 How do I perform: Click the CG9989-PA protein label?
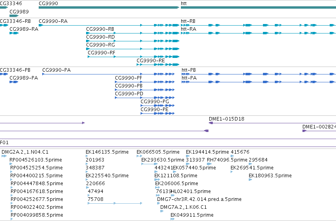coord(24,78)
